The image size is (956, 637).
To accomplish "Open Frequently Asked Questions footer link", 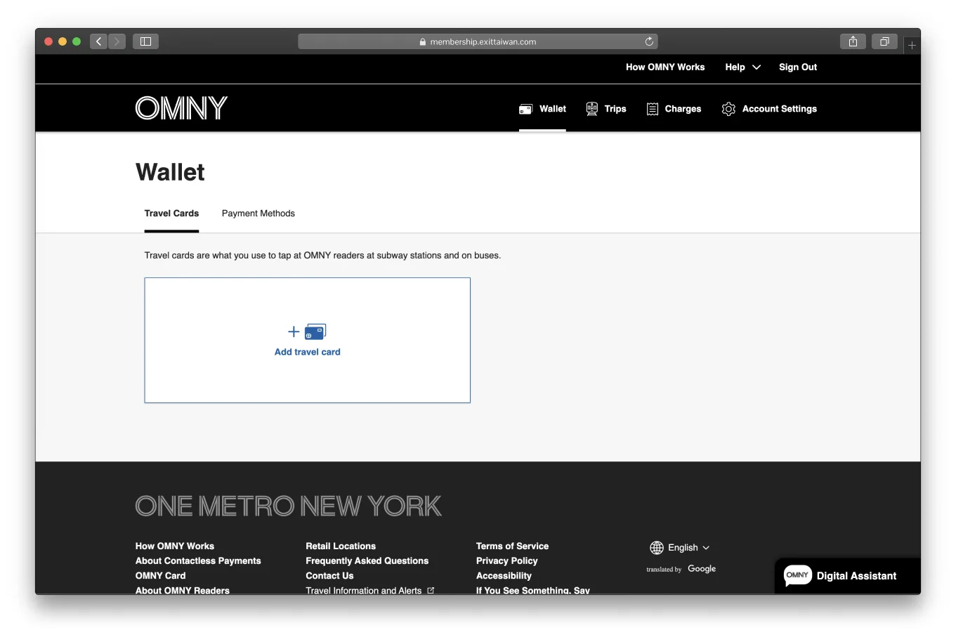I will point(367,561).
